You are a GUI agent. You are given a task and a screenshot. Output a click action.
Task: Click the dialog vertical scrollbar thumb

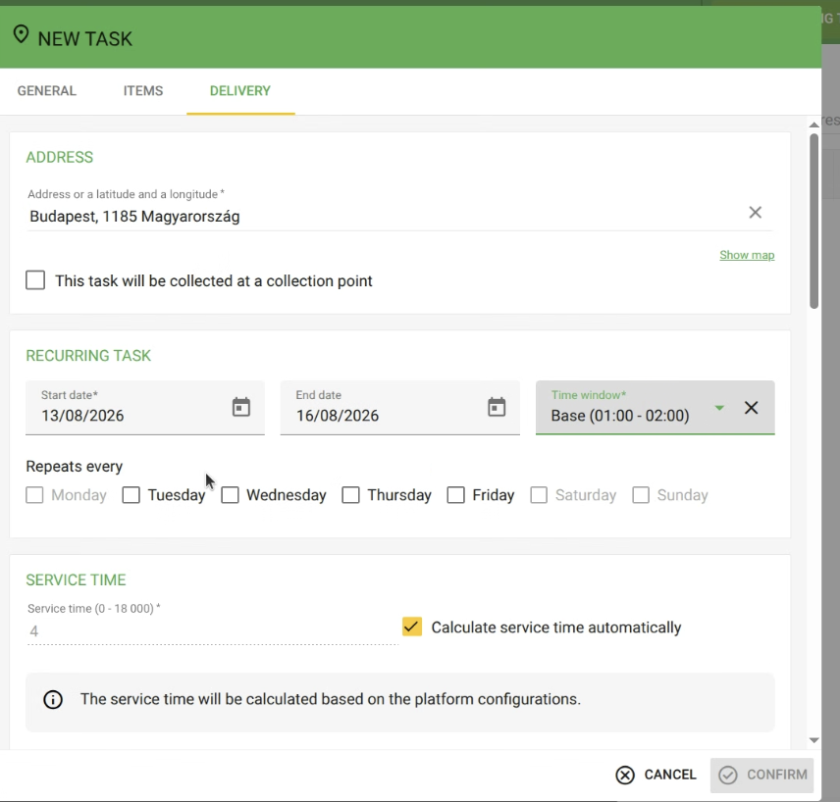814,221
